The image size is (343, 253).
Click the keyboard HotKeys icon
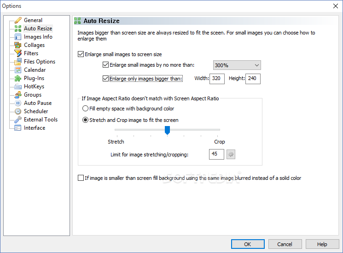tap(18, 86)
